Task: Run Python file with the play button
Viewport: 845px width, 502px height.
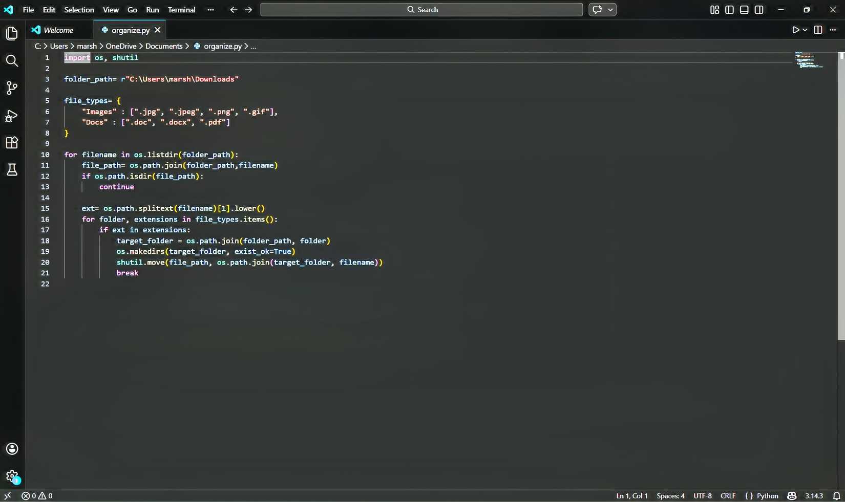Action: [795, 30]
